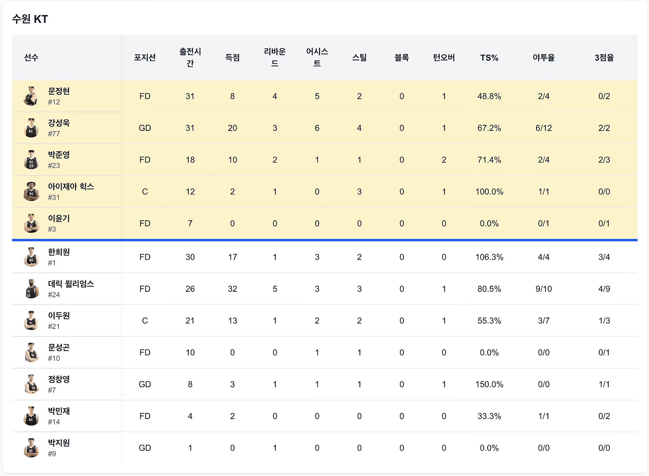This screenshot has height=476, width=649.
Task: Click 박준영 player photo thumbnail
Action: (x=31, y=160)
